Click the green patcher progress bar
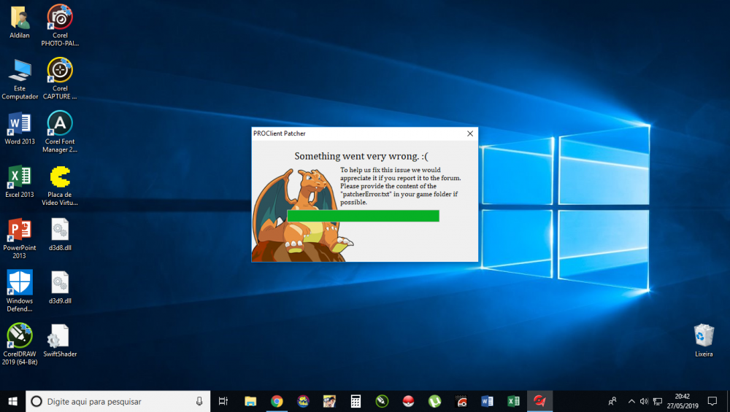This screenshot has width=730, height=412. (363, 216)
